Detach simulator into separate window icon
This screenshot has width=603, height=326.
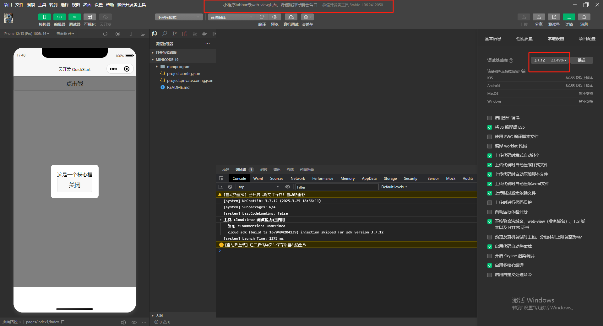pos(143,34)
